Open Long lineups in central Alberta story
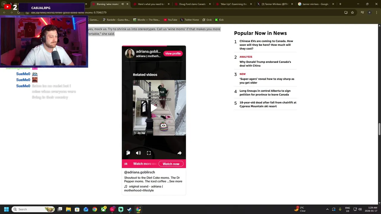Image resolution: width=381 pixels, height=214 pixels. point(265,93)
